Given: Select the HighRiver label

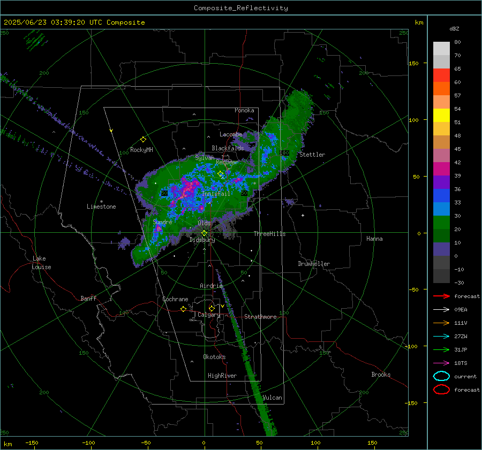Looking at the screenshot, I should click(222, 376).
